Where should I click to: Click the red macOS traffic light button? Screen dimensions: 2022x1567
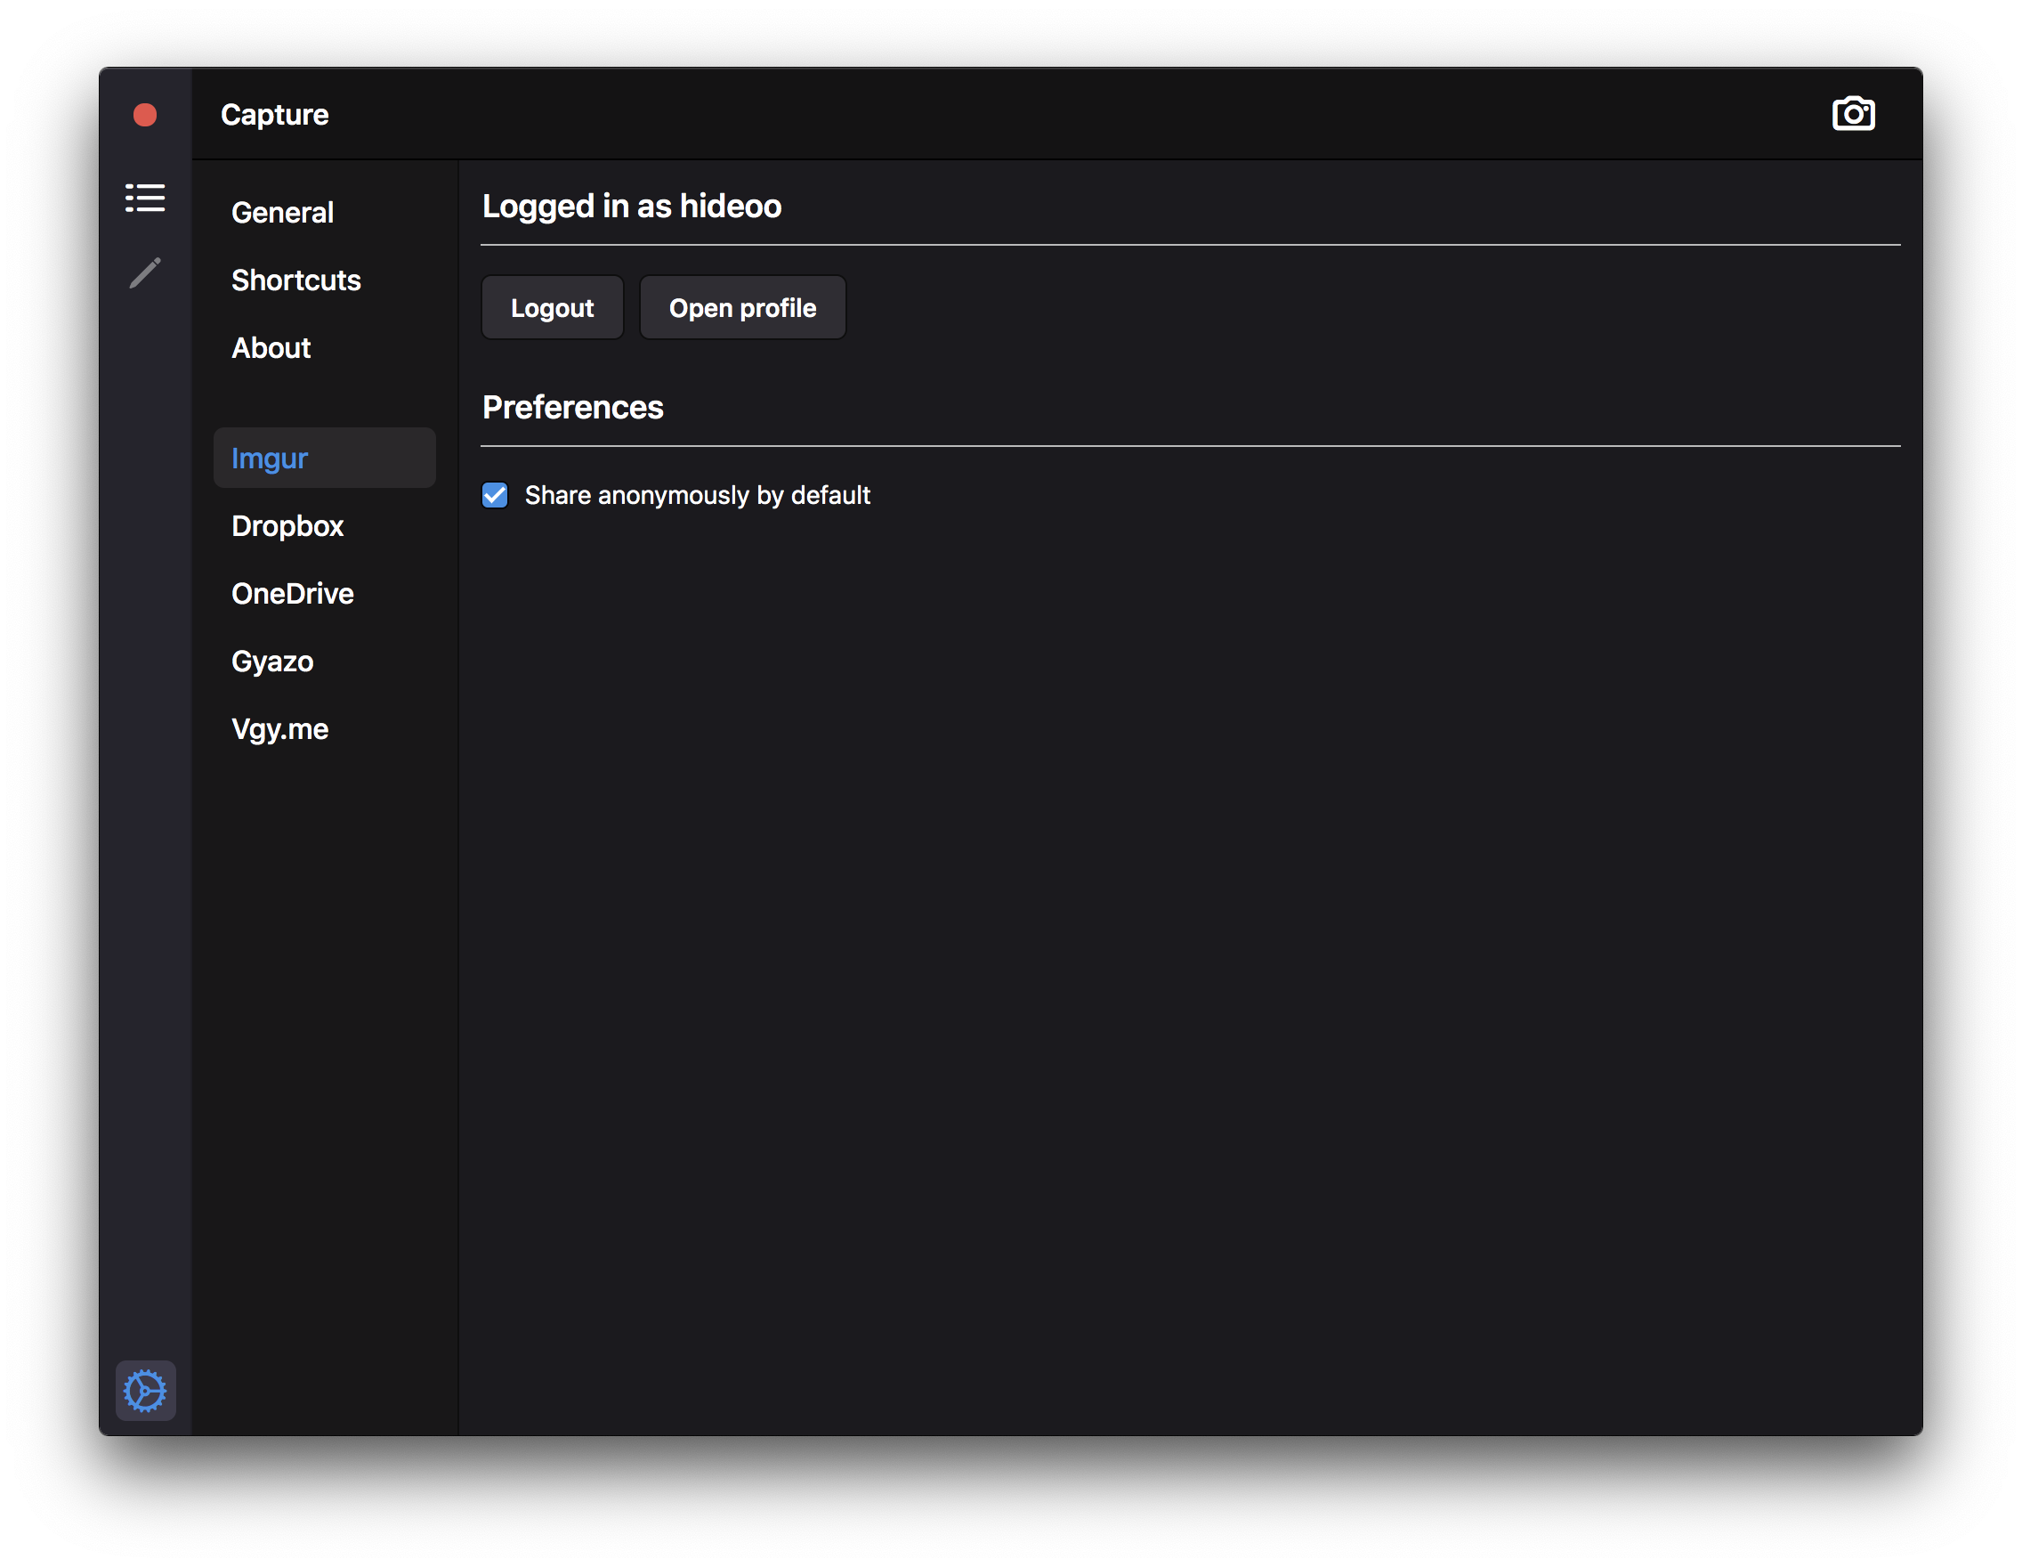pos(146,113)
